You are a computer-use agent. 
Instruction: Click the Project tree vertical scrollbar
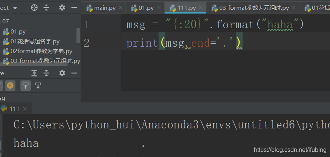click(x=78, y=35)
